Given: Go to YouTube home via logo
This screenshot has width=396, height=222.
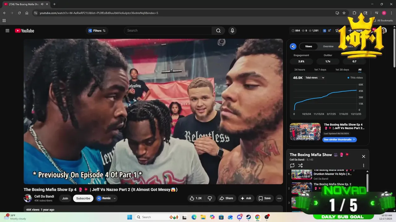Looking at the screenshot, I should click(24, 31).
